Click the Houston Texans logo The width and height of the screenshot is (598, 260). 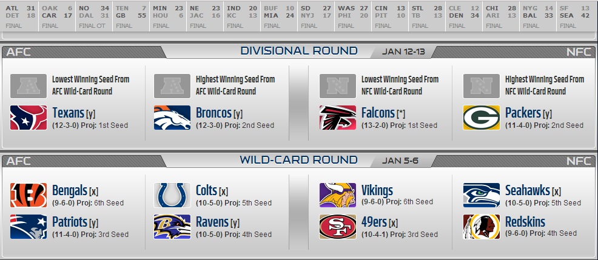(29, 118)
